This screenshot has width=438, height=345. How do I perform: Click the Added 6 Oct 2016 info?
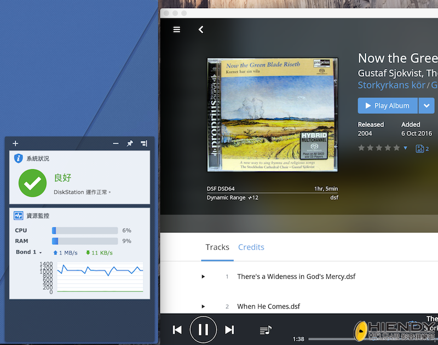coord(417,129)
